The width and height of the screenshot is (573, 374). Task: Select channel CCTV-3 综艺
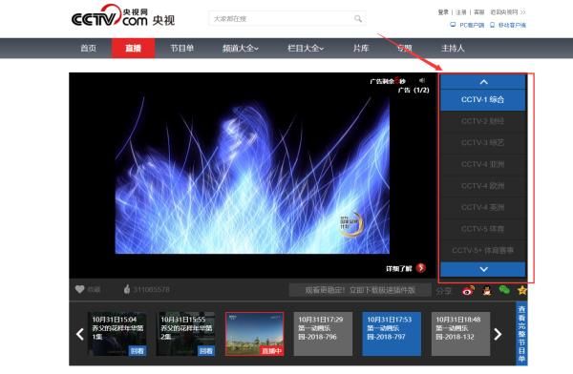(x=483, y=143)
